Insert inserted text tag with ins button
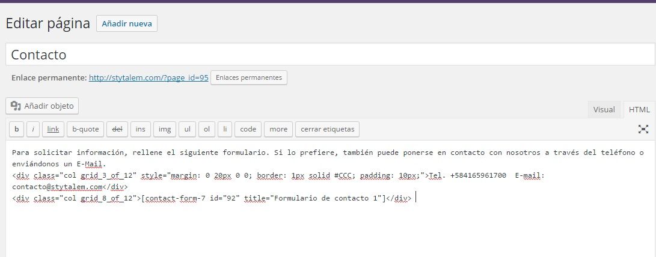 [141, 129]
